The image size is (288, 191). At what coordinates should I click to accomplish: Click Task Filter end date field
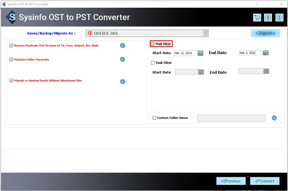pos(251,71)
